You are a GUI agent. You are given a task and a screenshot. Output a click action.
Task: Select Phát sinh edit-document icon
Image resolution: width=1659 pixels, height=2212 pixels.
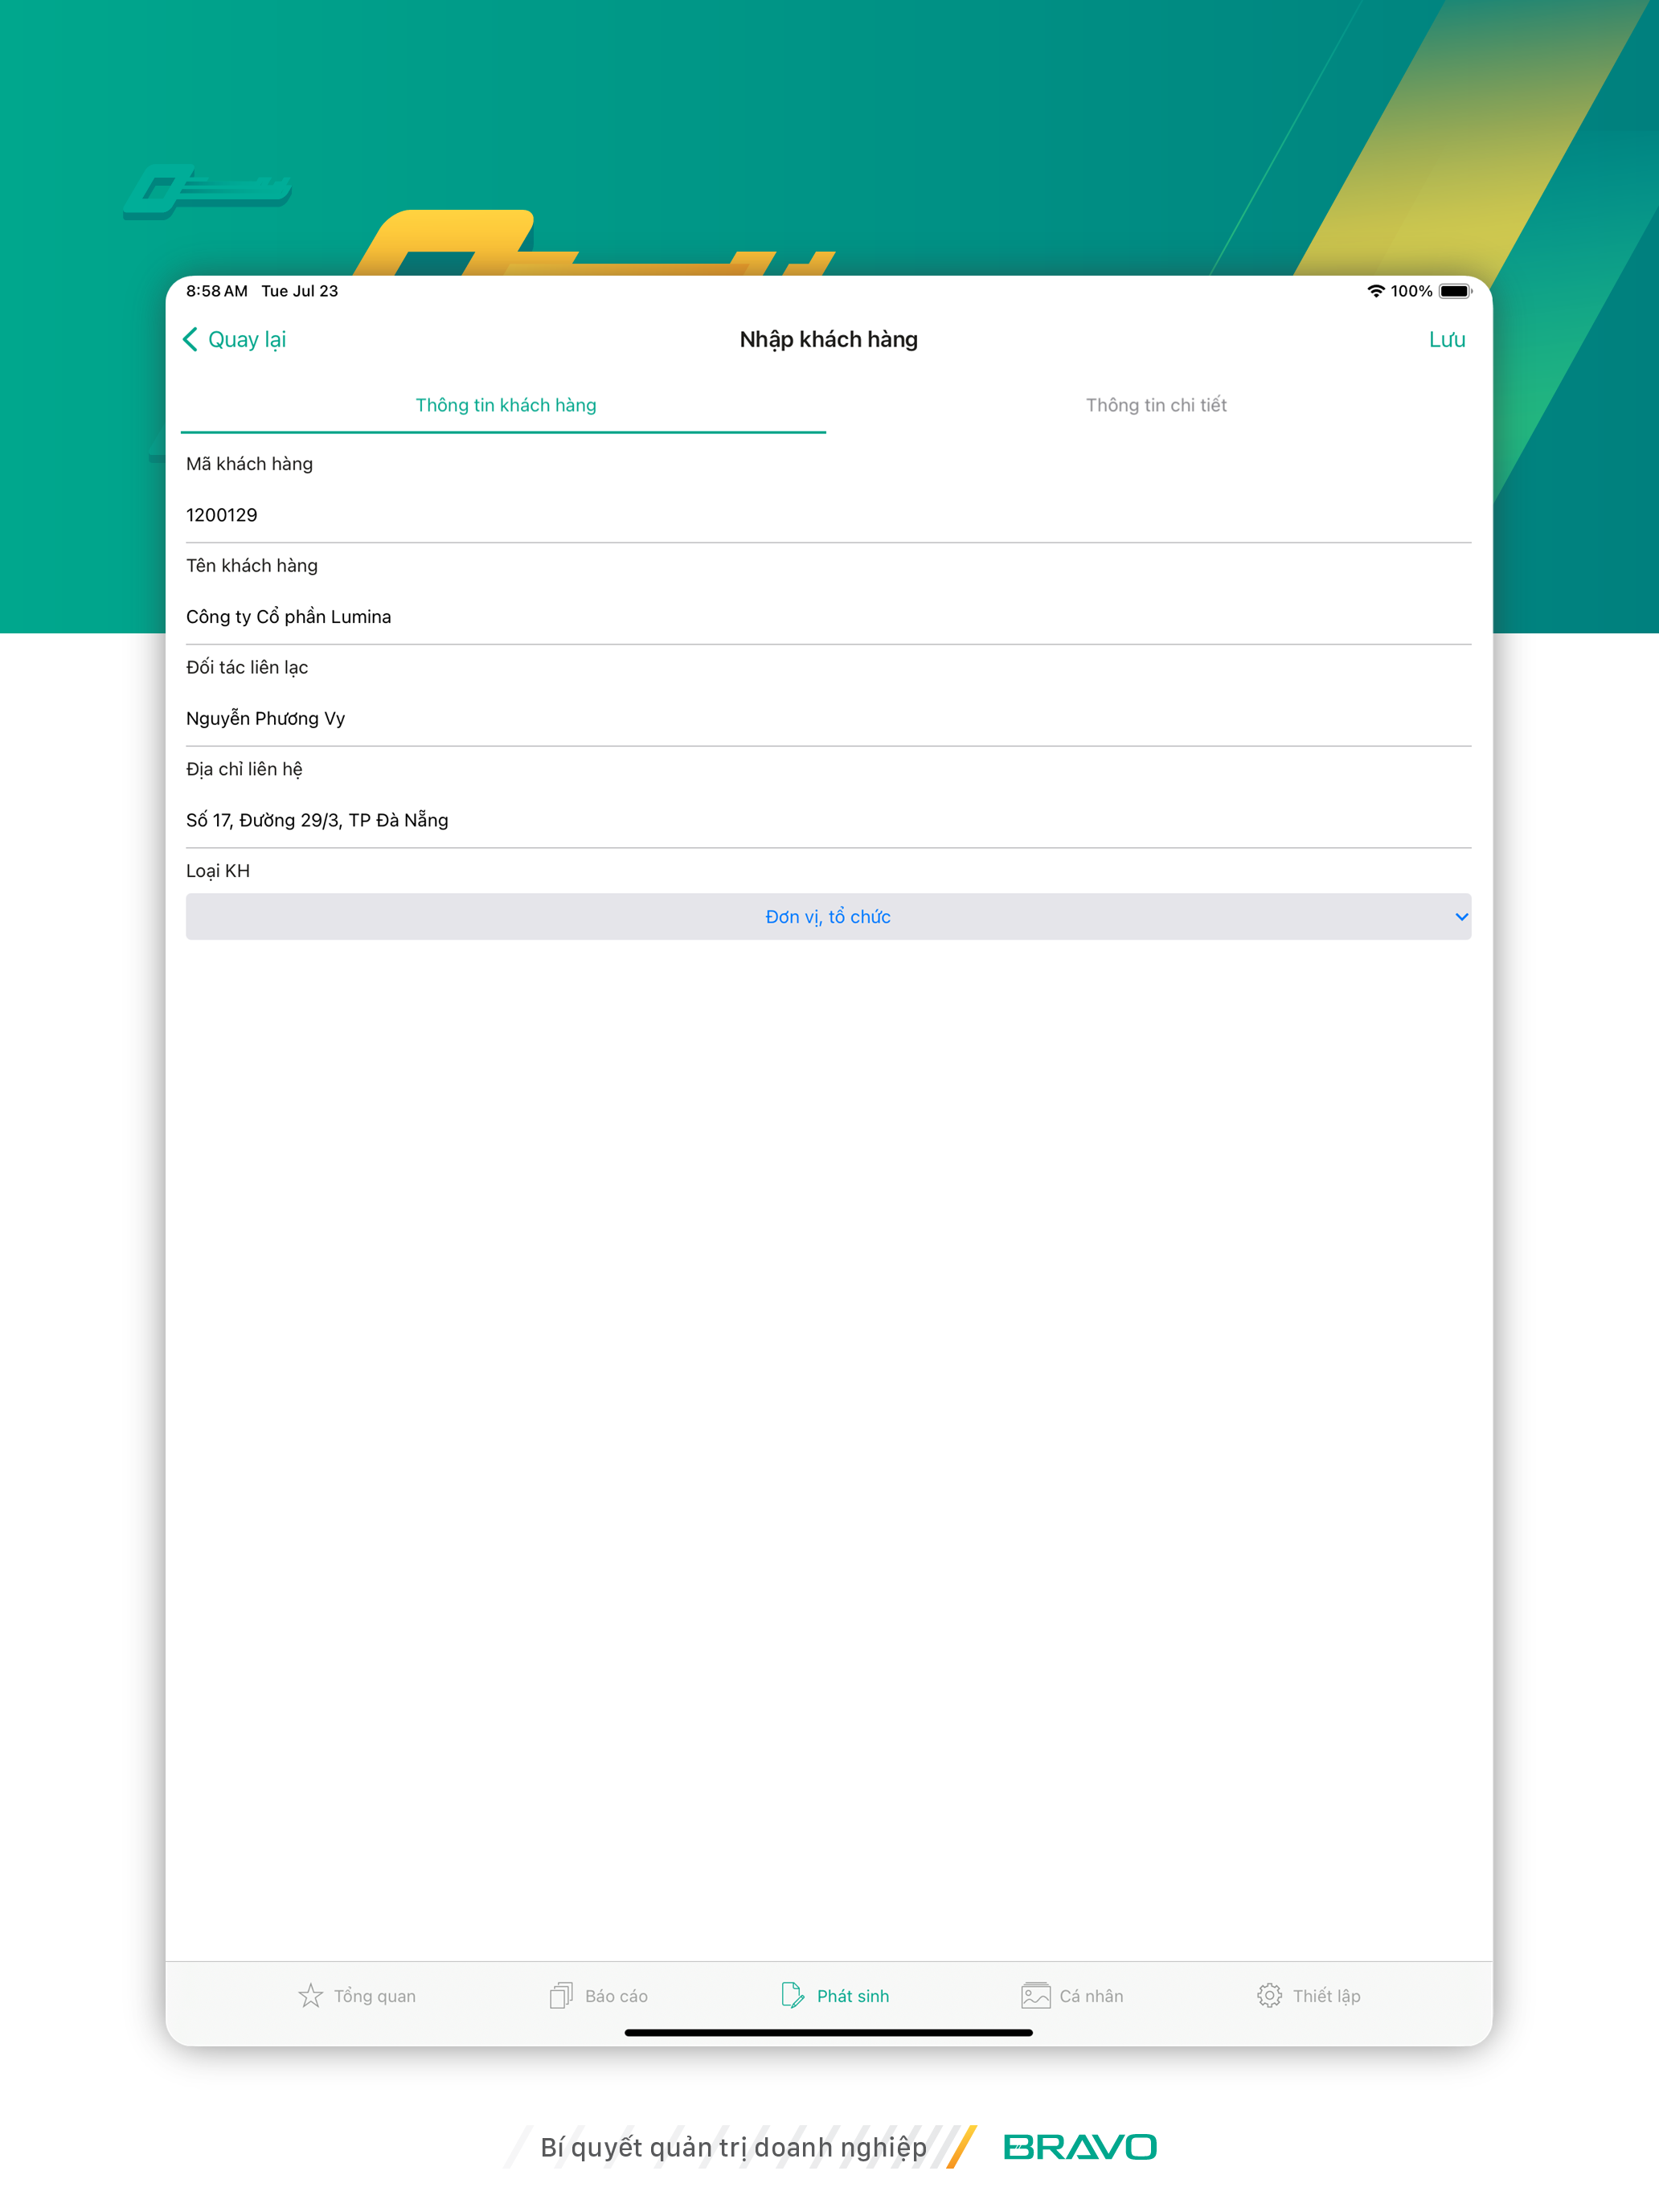click(x=792, y=1996)
